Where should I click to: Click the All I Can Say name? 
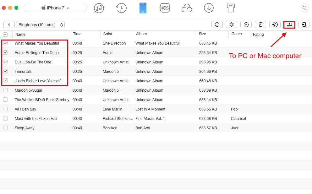(x=25, y=109)
